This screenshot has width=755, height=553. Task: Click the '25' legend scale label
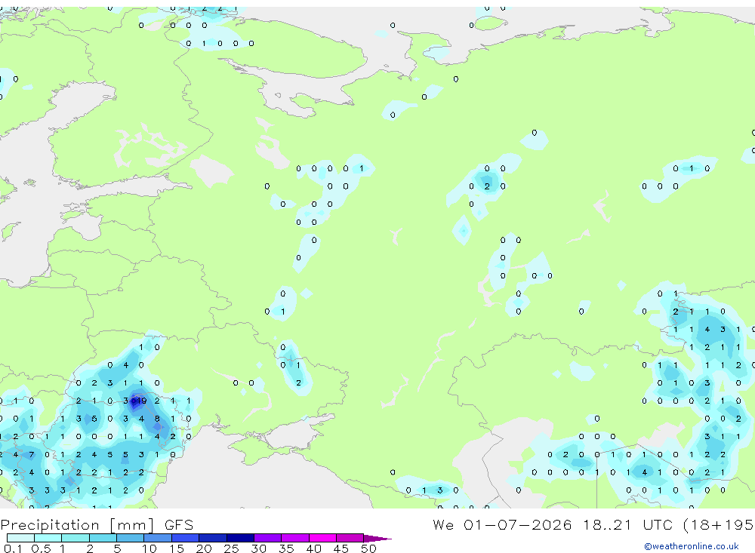click(231, 548)
